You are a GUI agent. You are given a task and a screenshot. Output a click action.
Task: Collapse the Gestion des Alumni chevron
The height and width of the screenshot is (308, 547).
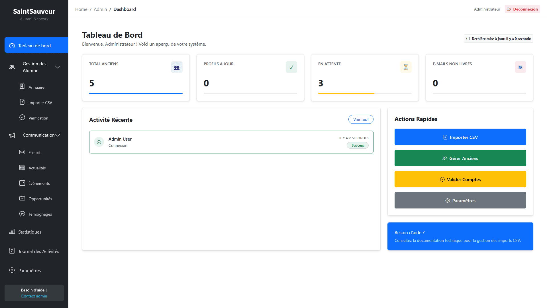coord(58,67)
